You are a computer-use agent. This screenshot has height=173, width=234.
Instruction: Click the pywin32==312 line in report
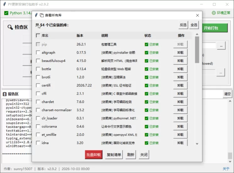(x=18, y=104)
